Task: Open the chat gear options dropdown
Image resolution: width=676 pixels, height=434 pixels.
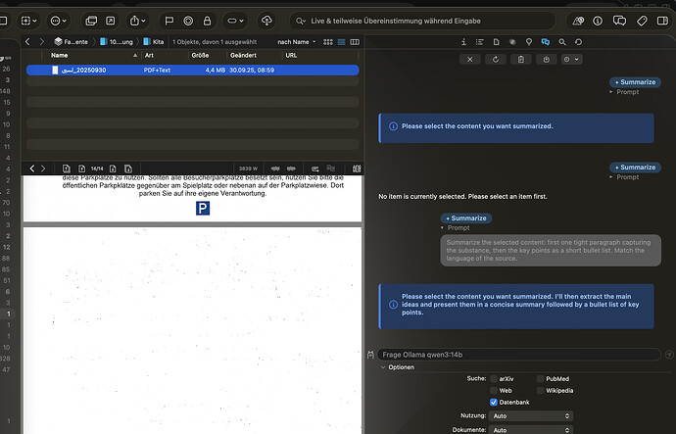Action: tap(572, 59)
